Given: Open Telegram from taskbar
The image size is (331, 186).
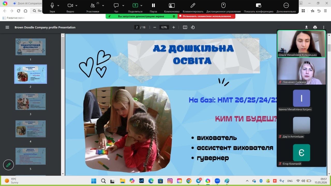Looking at the screenshot, I should click(199, 181).
